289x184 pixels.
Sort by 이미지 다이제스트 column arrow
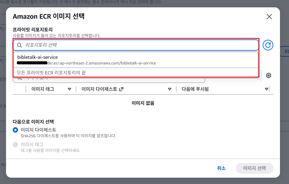170,89
